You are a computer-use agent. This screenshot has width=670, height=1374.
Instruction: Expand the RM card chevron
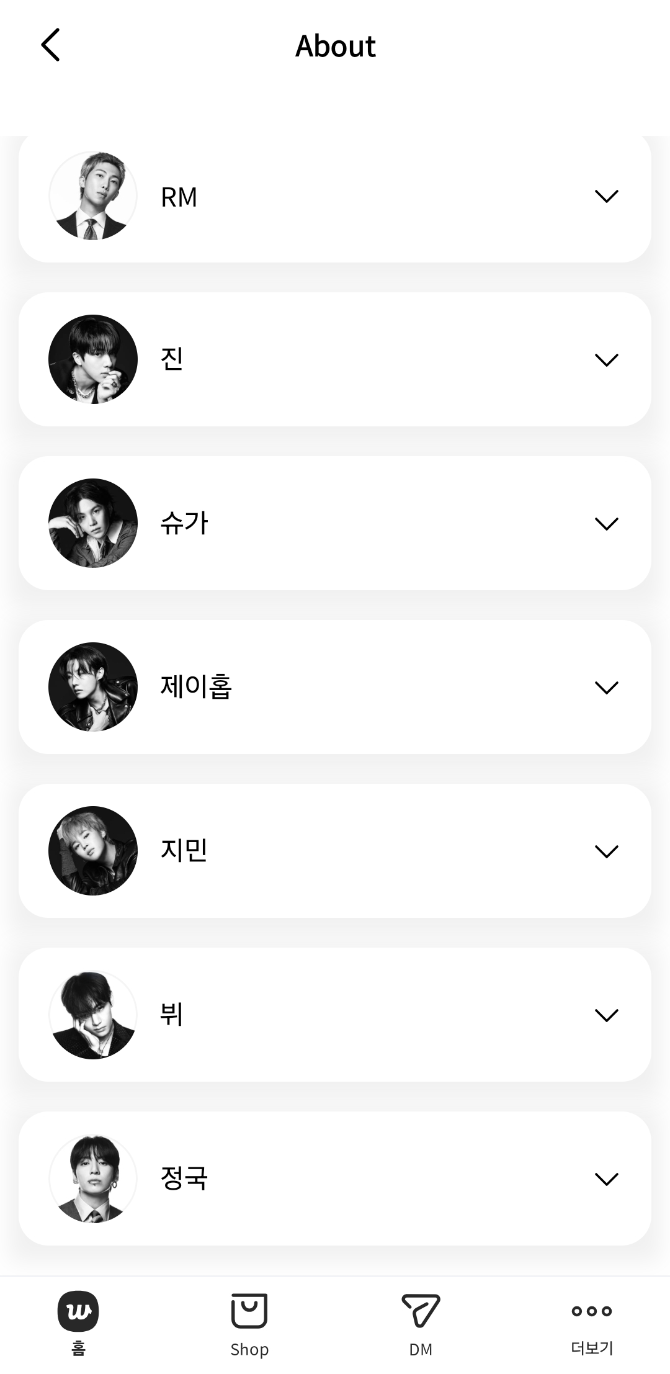[x=606, y=197]
